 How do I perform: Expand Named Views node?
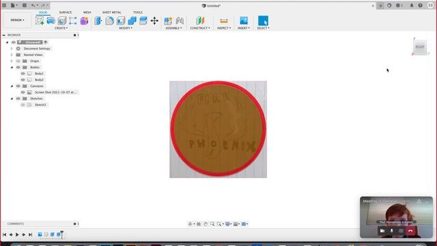(x=12, y=55)
